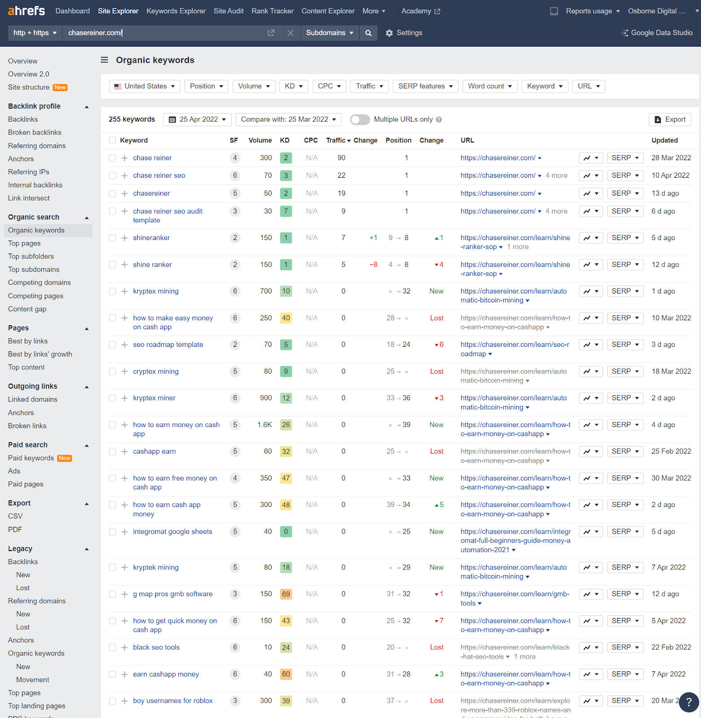The height and width of the screenshot is (718, 701).
Task: Add 'shineranker' keyword to list
Action: (125, 238)
